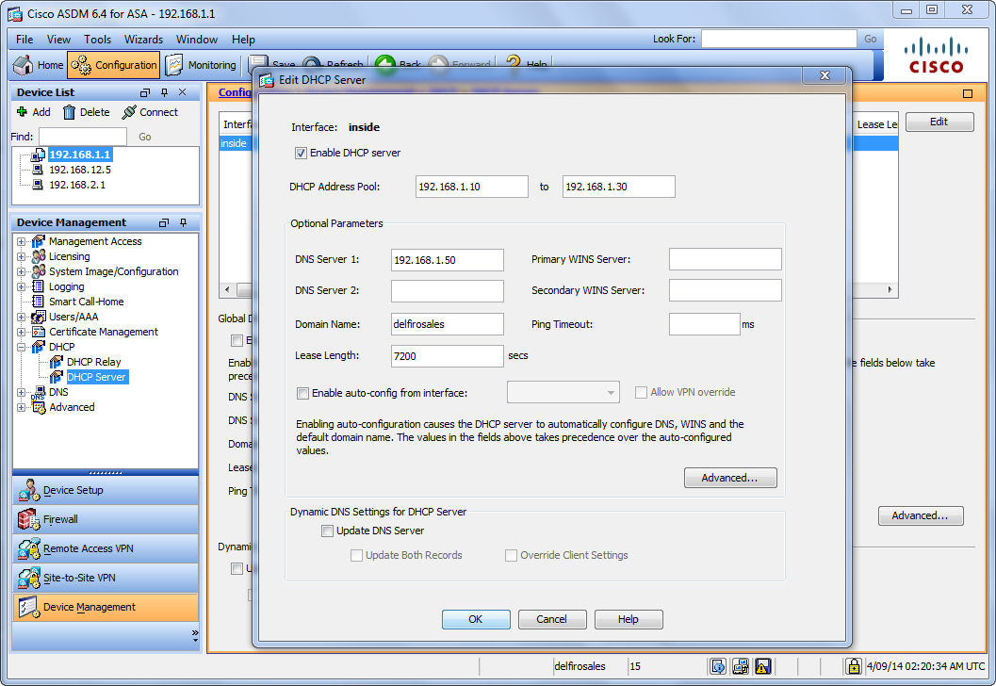996x686 pixels.
Task: Click the DNS Server 1 input field
Action: 447,259
